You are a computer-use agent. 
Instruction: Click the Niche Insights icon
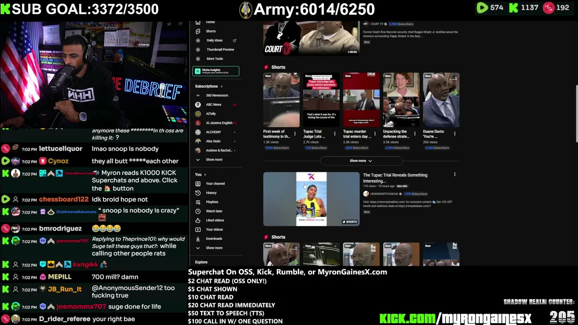(x=197, y=71)
